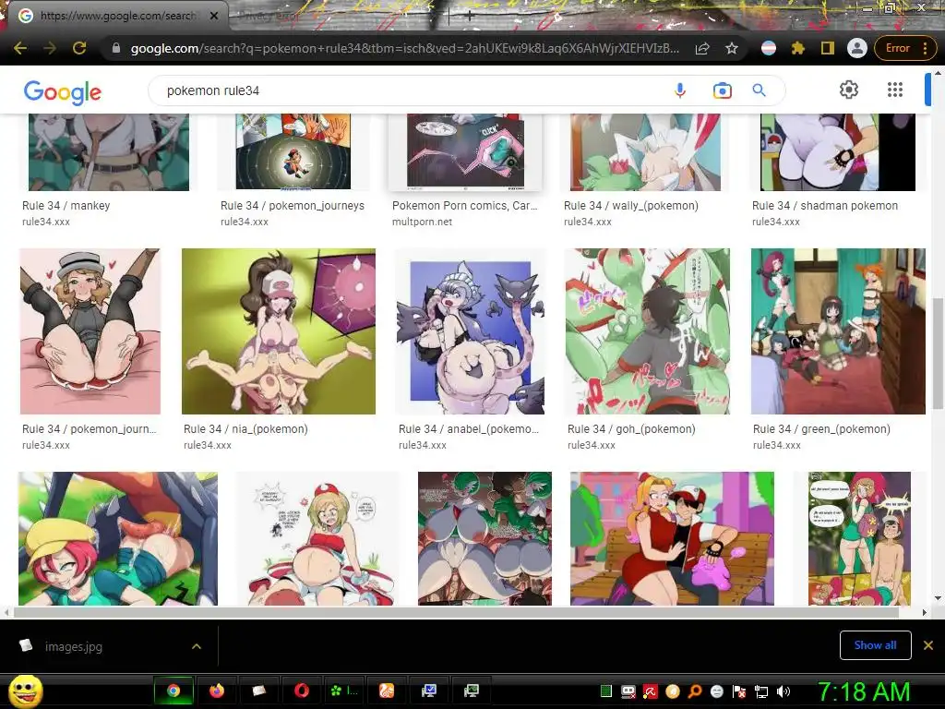Click the Error button in the toolbar

pos(897,48)
